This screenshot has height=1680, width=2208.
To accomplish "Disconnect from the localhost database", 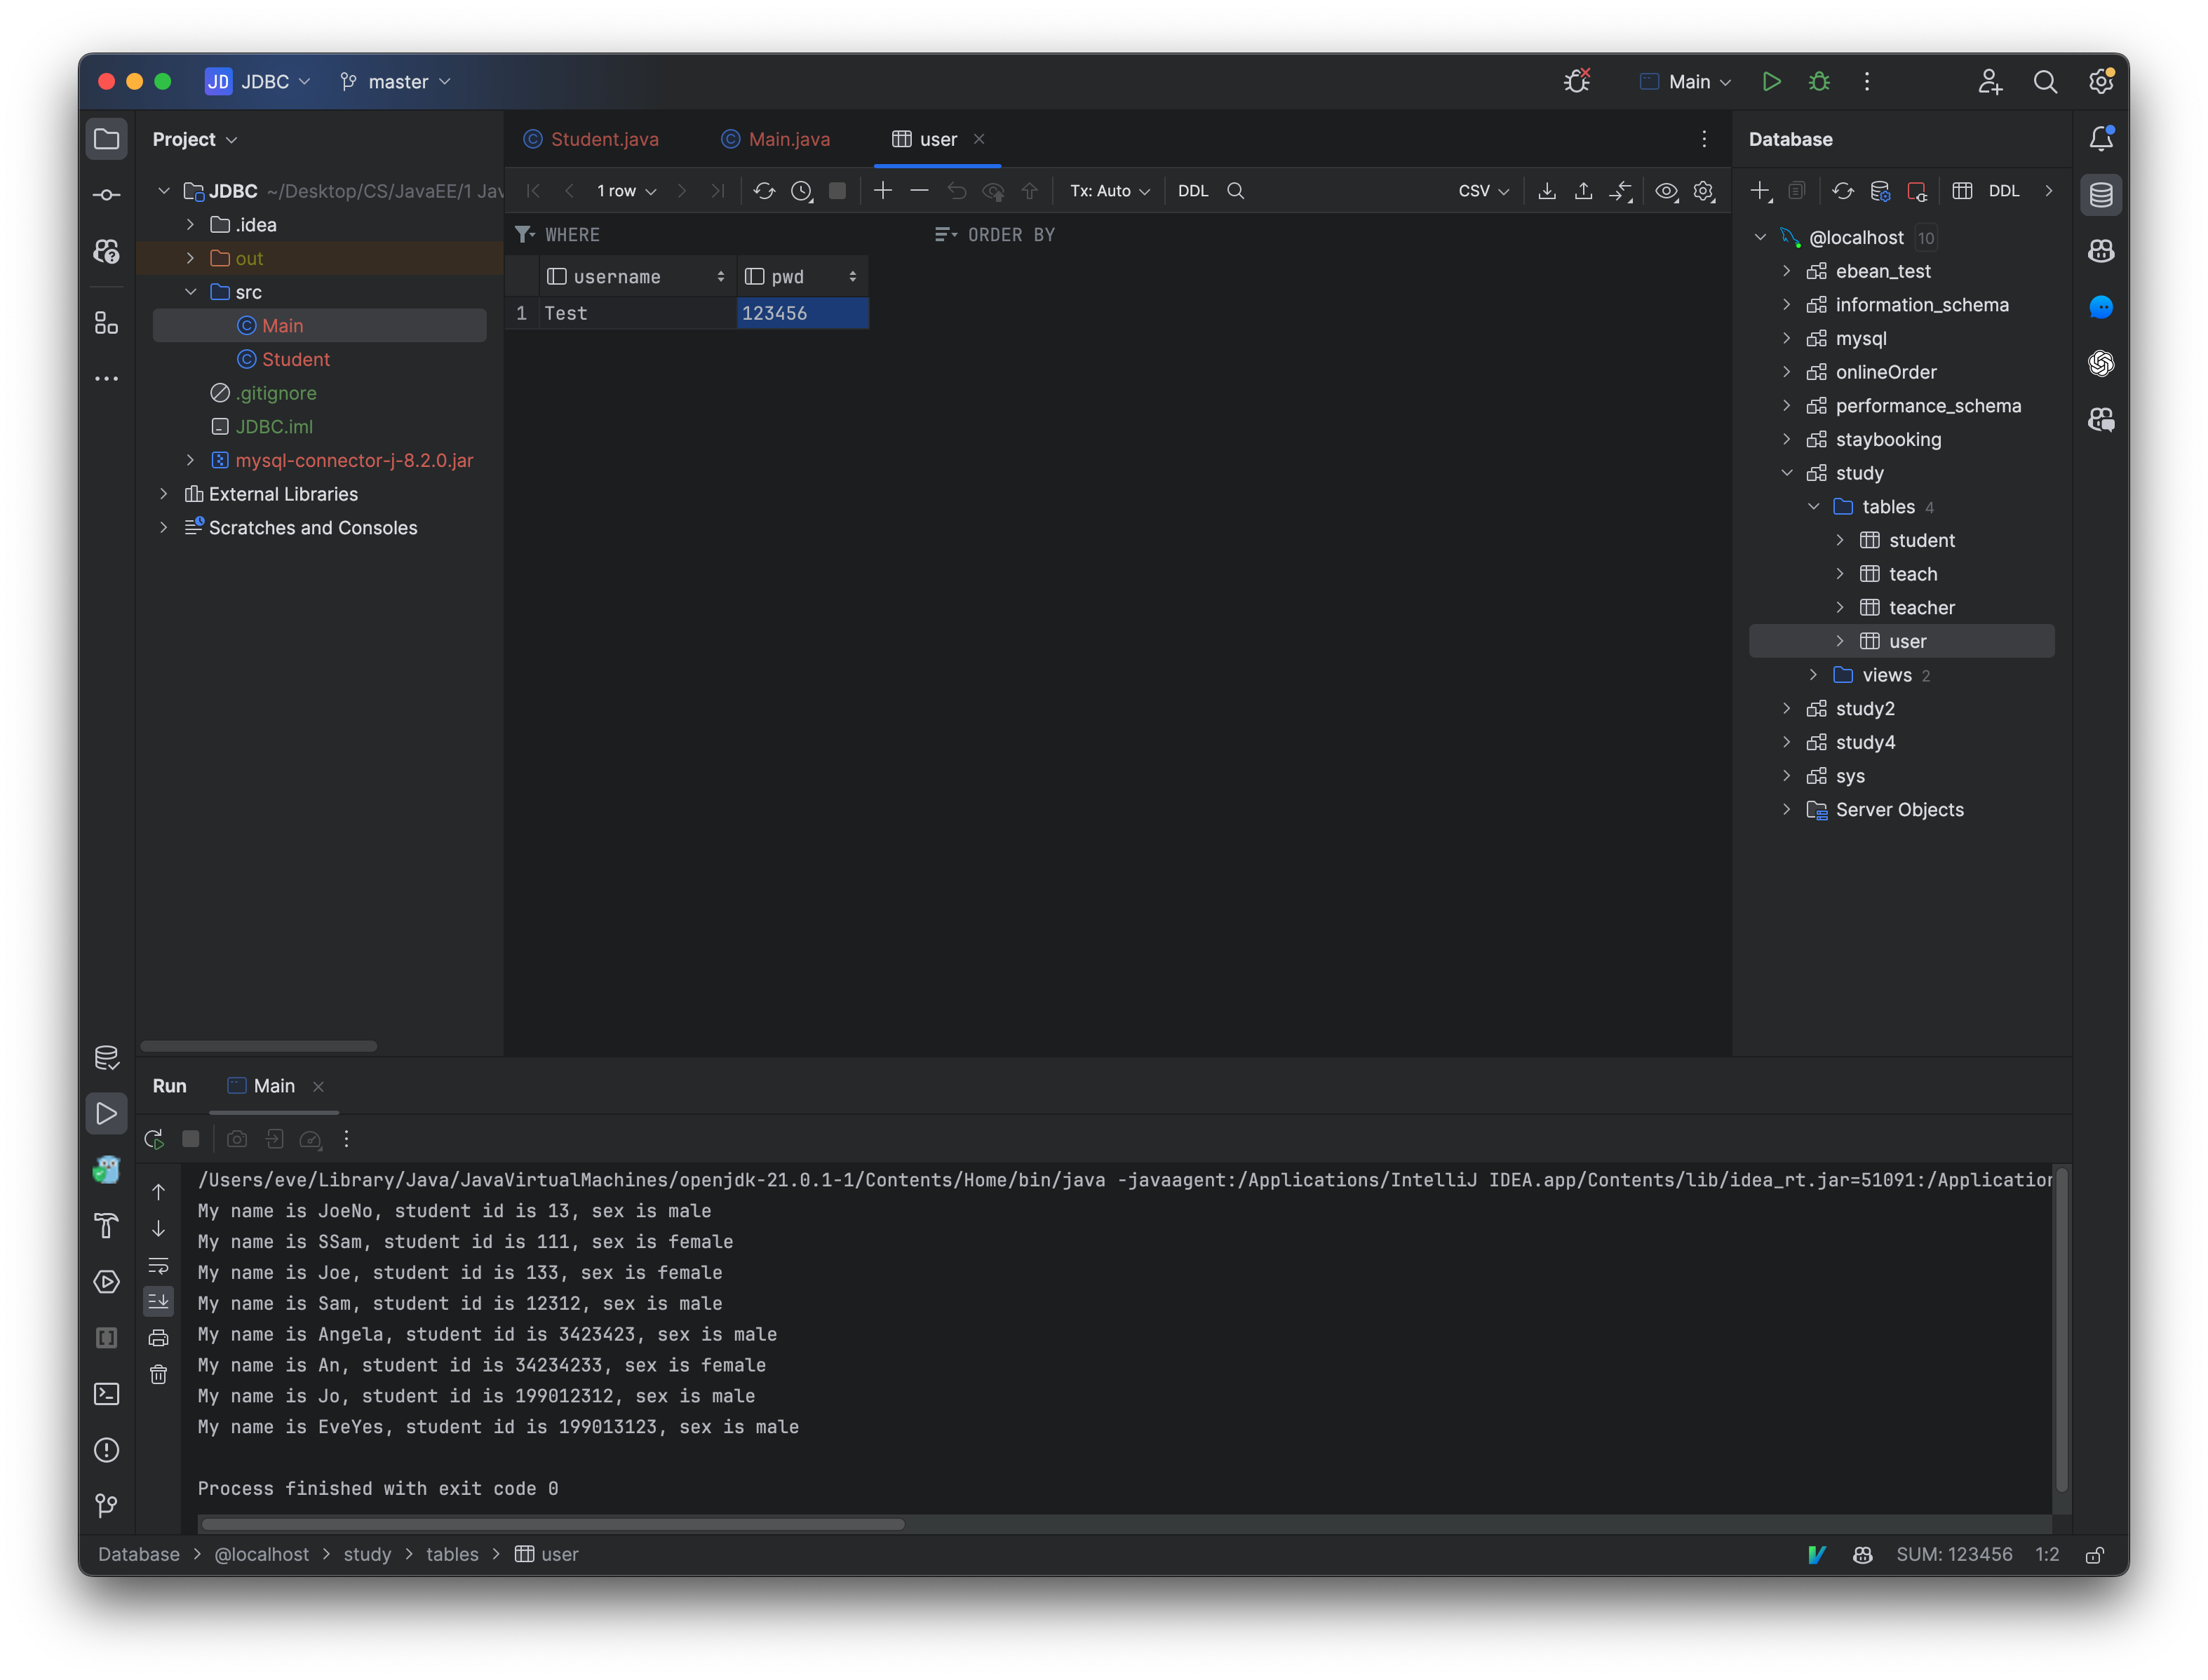I will tap(1918, 190).
